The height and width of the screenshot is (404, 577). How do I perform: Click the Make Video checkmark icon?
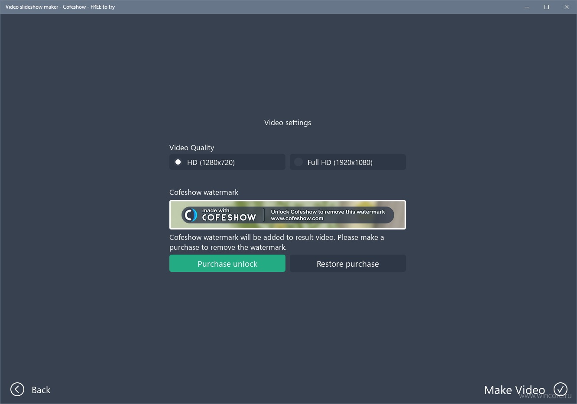tap(561, 389)
